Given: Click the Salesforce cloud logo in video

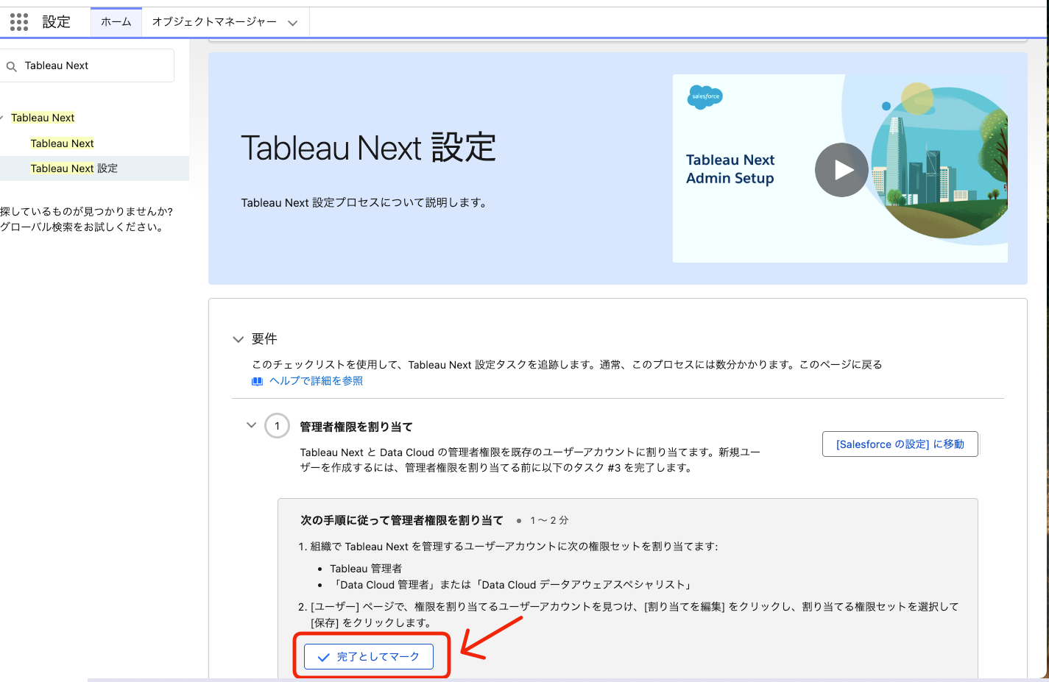Looking at the screenshot, I should coord(704,96).
